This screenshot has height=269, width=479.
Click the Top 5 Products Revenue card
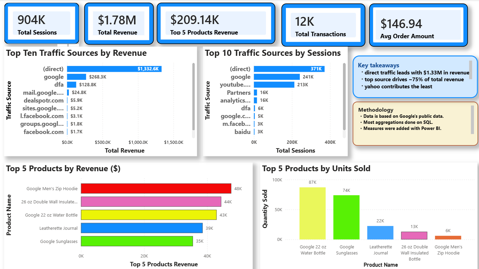pos(216,23)
